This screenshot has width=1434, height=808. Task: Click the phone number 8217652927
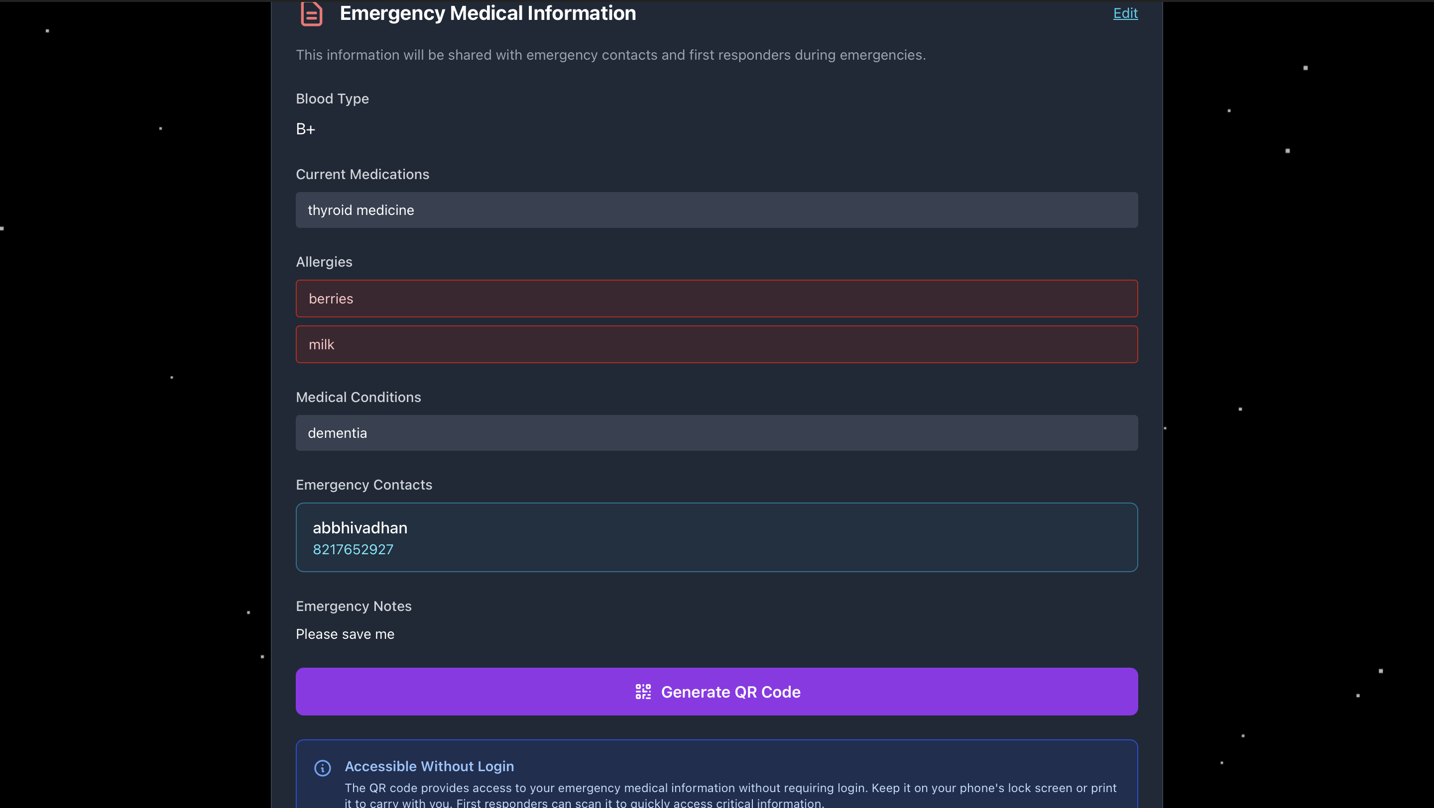click(x=353, y=549)
